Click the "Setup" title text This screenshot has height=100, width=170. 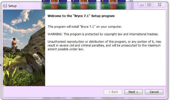point(13,6)
